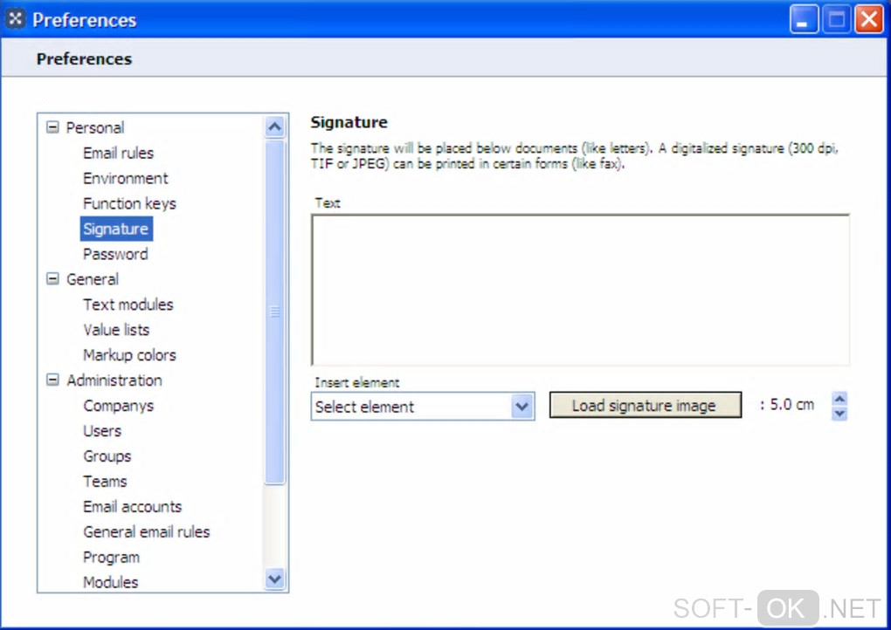
Task: Open the Email rules preferences
Action: click(x=118, y=153)
